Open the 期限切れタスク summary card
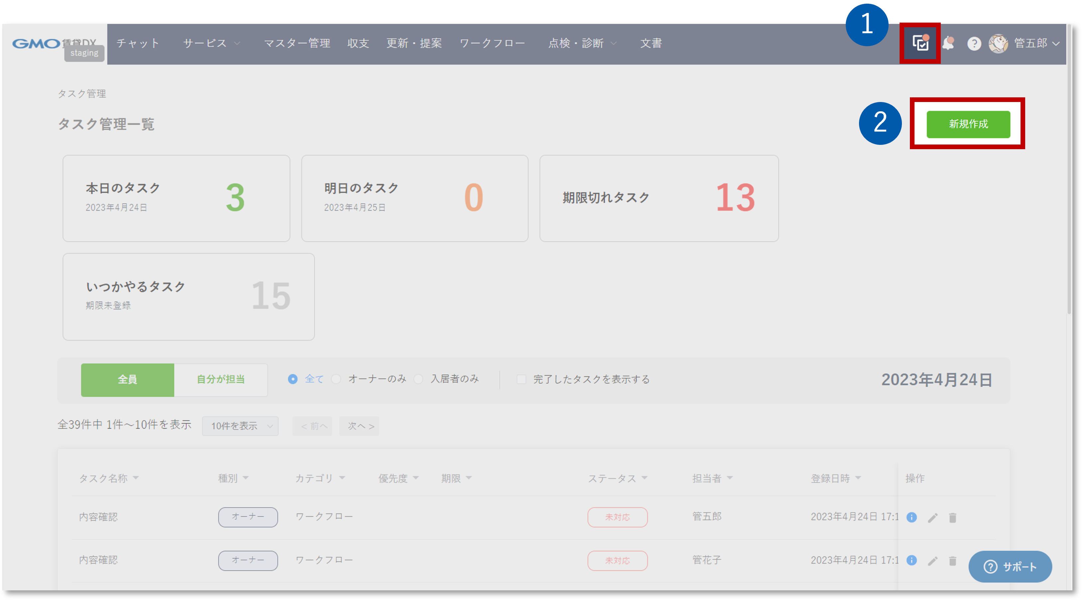 click(x=659, y=198)
